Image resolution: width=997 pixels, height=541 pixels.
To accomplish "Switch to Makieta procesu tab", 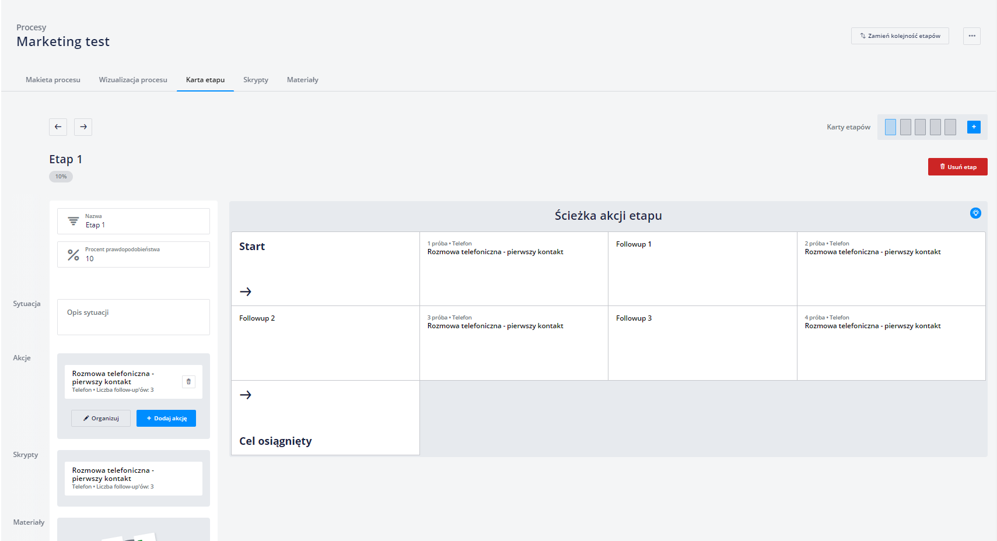I will [x=53, y=80].
